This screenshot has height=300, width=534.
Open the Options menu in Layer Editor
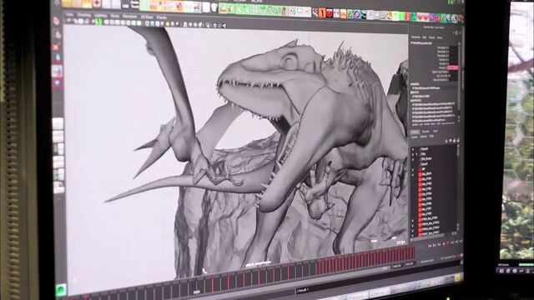click(424, 137)
